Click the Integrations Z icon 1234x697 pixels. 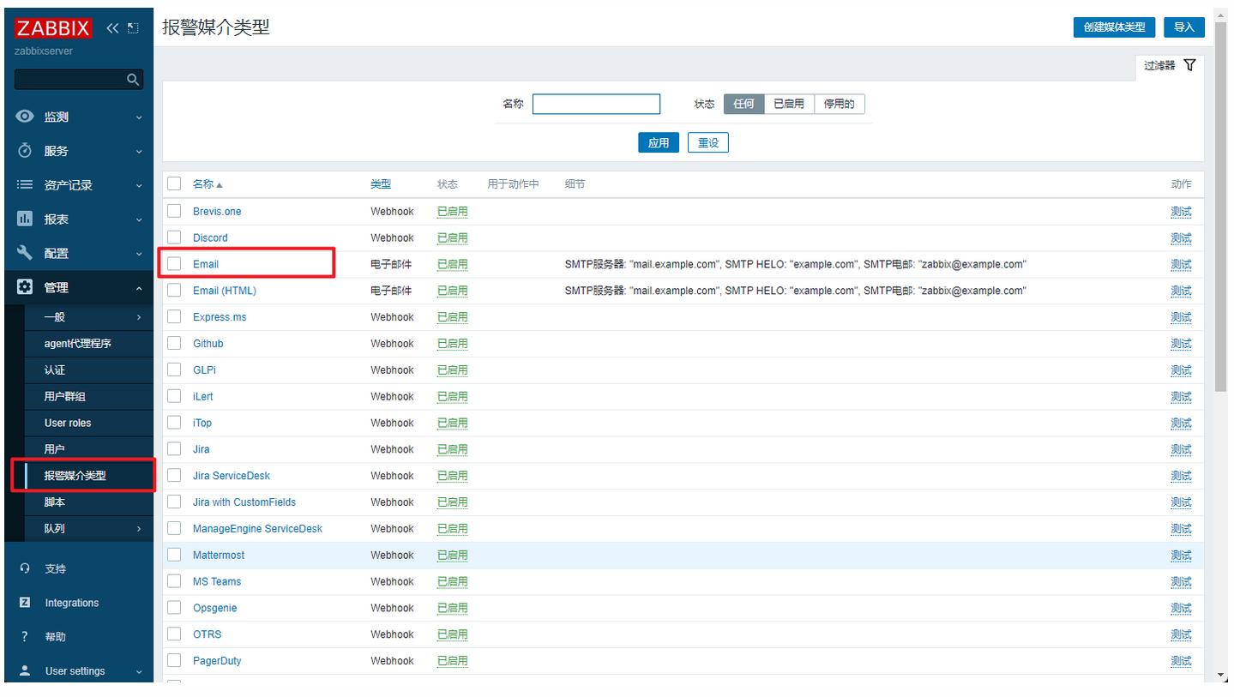(x=25, y=603)
